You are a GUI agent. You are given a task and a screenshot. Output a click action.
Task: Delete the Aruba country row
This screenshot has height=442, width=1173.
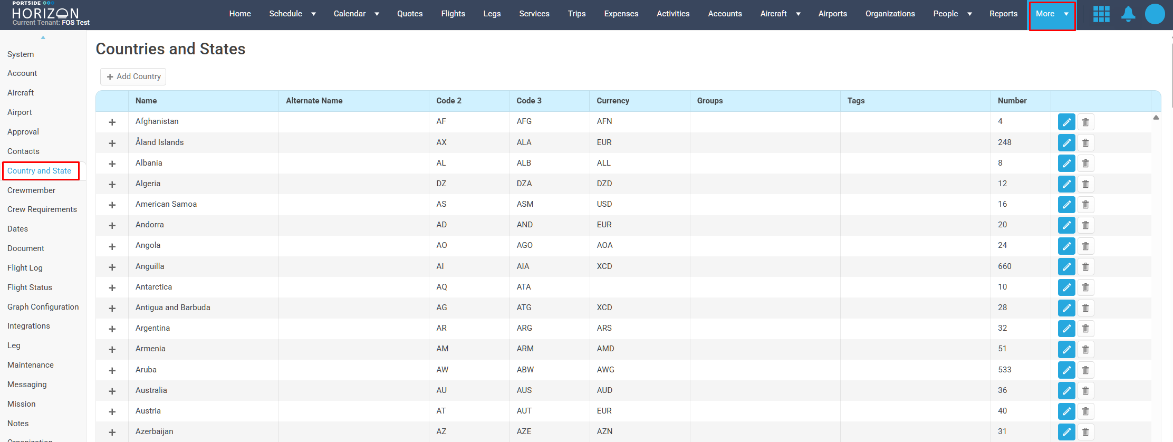(1085, 370)
